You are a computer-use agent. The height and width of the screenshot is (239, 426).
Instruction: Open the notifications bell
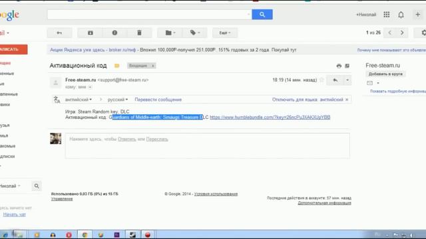pyautogui.click(x=401, y=15)
